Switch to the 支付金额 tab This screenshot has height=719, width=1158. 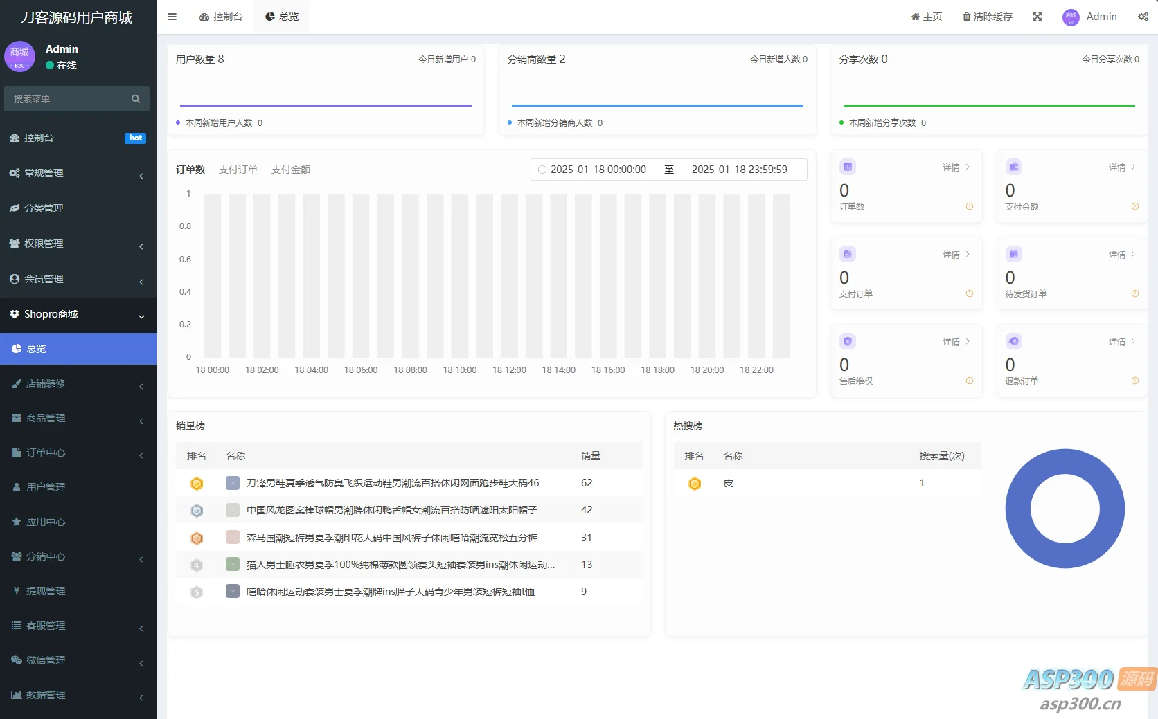tap(290, 169)
